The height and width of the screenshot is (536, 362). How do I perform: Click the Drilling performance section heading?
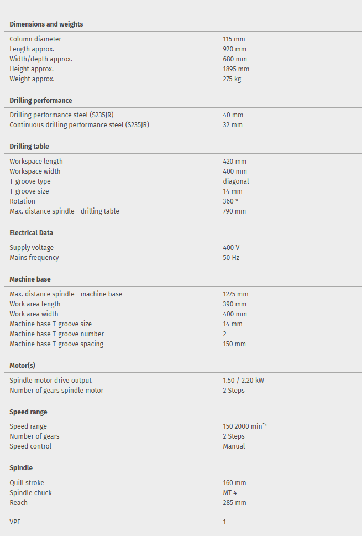(x=41, y=101)
